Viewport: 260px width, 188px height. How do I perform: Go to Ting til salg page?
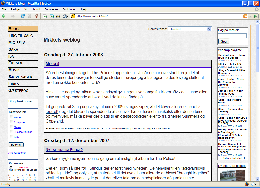pos(23,36)
